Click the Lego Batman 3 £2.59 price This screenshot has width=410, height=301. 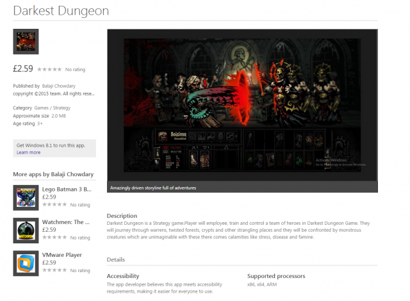pyautogui.click(x=49, y=197)
